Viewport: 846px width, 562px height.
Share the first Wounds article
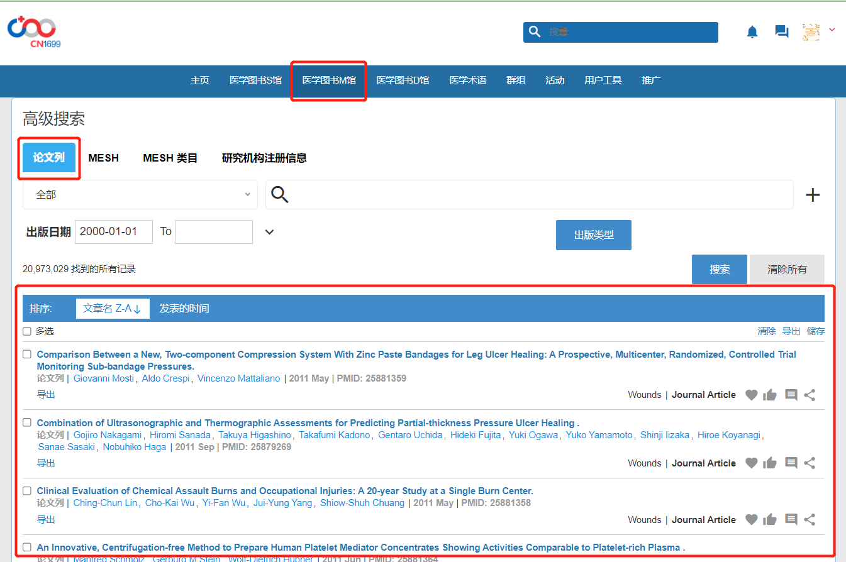pyautogui.click(x=810, y=395)
